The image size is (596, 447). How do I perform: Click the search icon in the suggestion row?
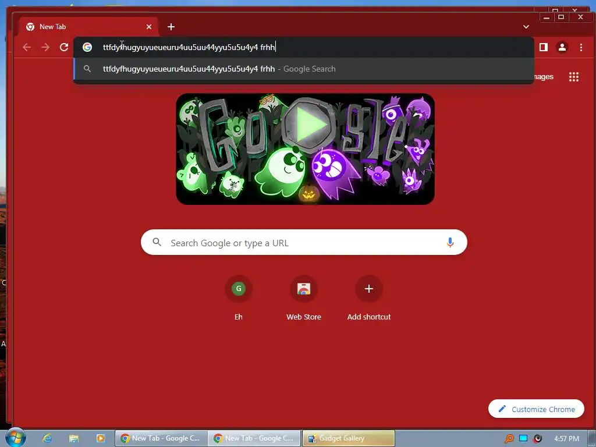[x=87, y=69]
